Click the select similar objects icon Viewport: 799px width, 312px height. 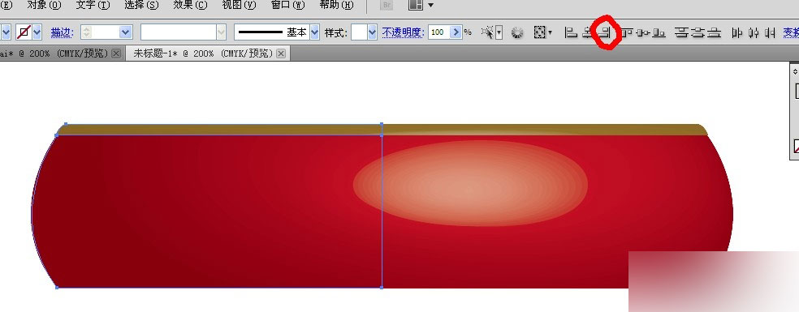point(488,32)
